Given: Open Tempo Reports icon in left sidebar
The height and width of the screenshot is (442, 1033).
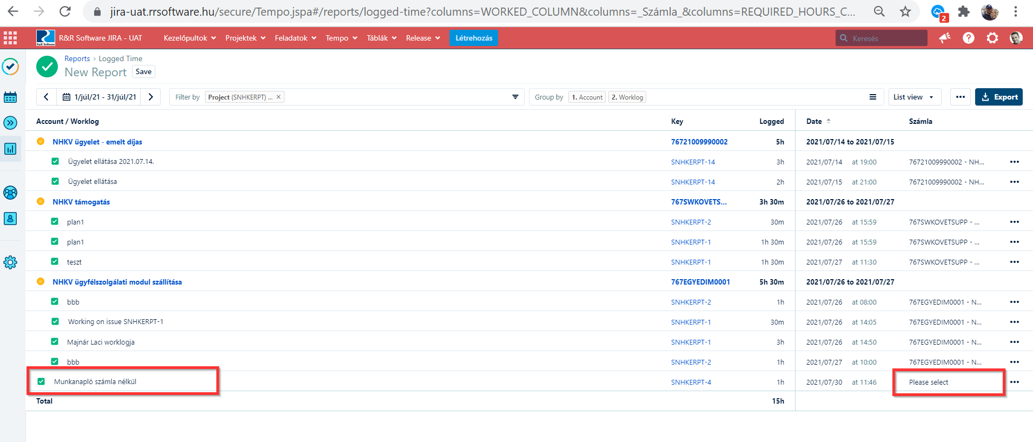Looking at the screenshot, I should tap(10, 149).
